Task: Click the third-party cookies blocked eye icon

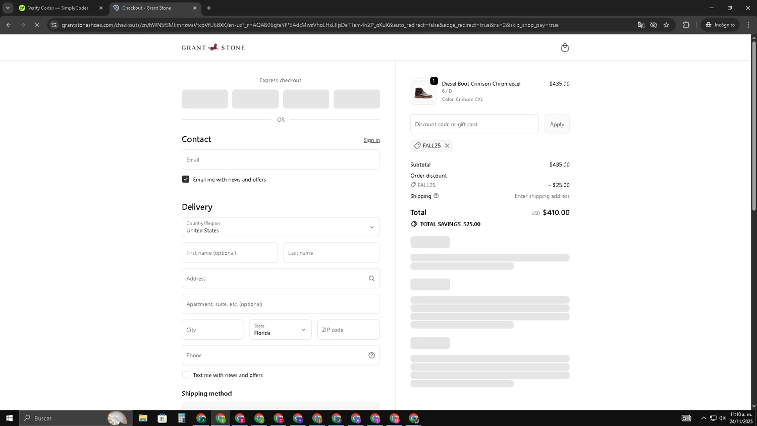Action: tap(654, 25)
